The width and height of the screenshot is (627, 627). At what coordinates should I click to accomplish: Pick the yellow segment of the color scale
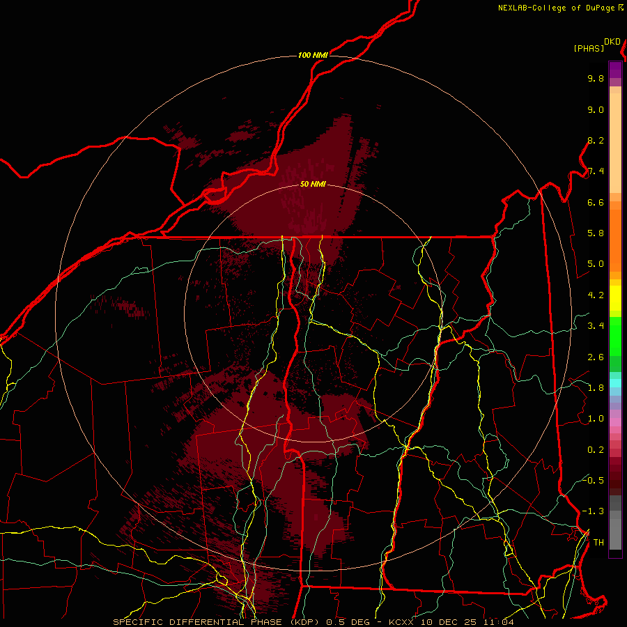point(615,298)
